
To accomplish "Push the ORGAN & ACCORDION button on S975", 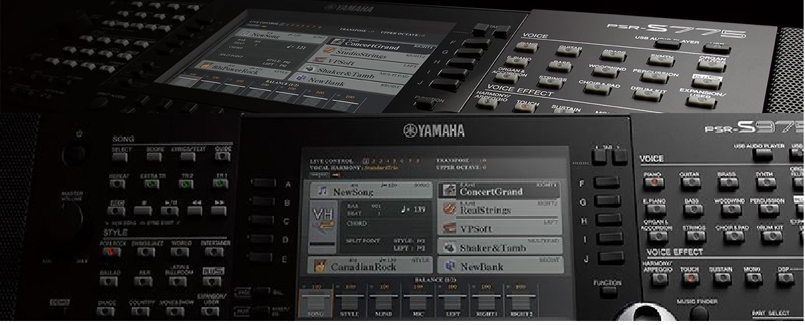I will click(657, 237).
